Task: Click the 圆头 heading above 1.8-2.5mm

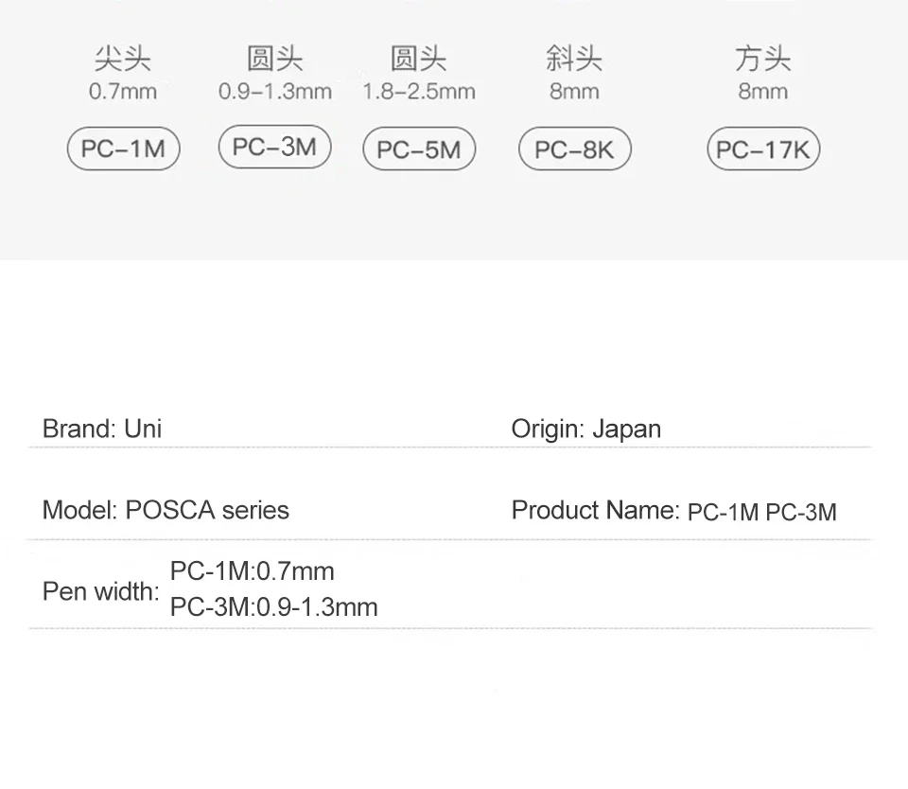Action: [x=419, y=60]
